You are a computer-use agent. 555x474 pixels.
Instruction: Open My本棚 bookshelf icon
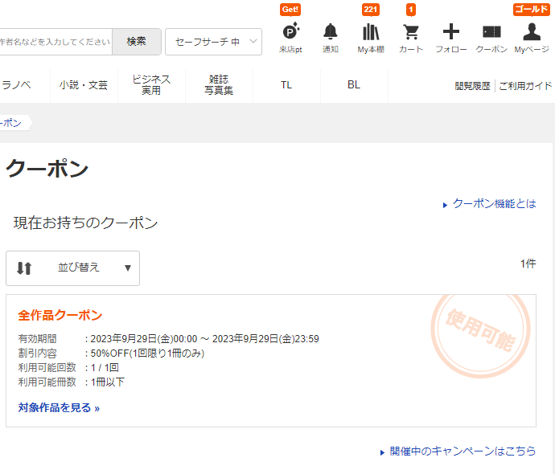[x=371, y=32]
